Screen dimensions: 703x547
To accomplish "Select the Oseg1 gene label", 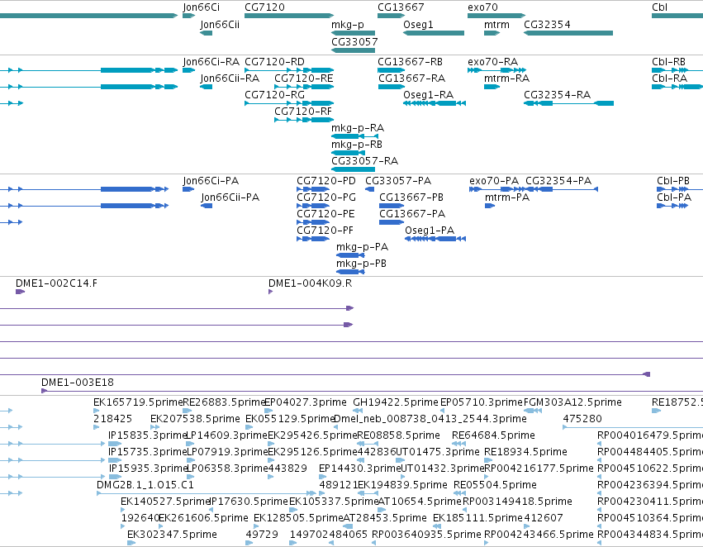I will point(418,25).
